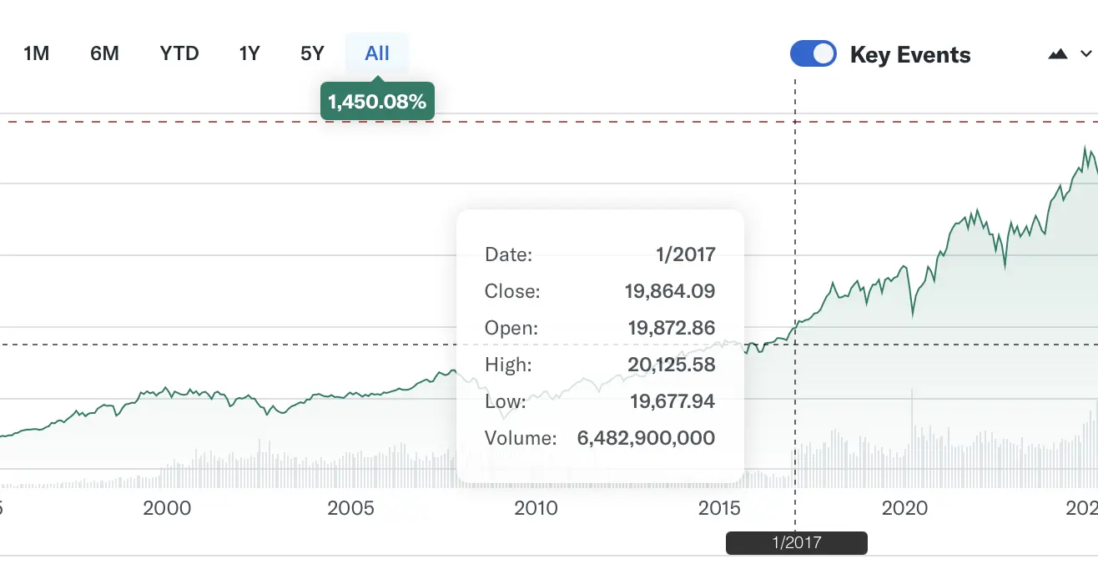Click the 2020 x-axis year label
1098x574 pixels.
point(904,508)
